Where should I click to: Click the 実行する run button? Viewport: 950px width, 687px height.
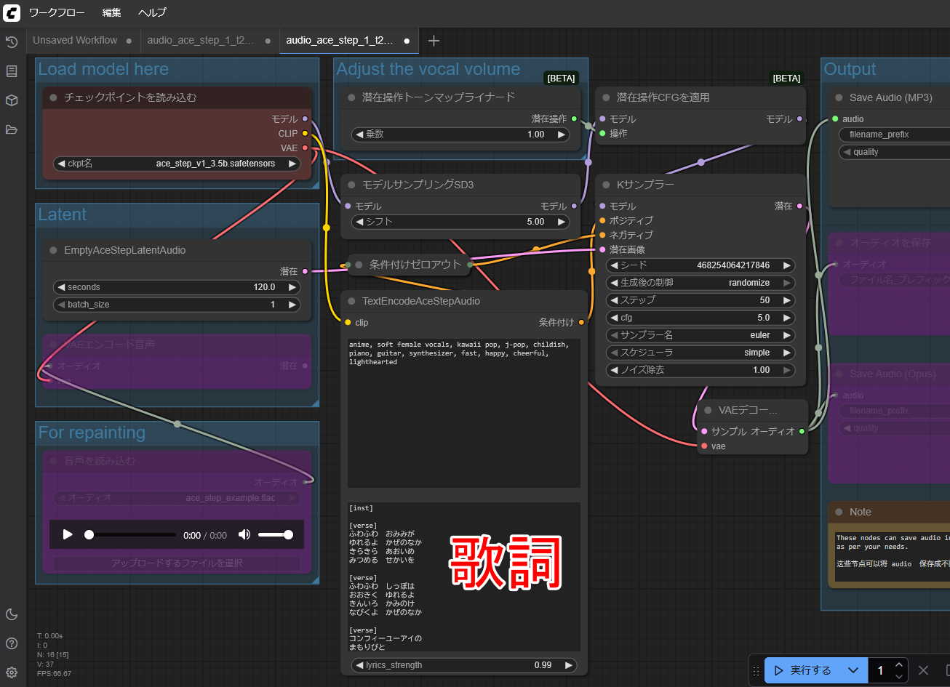pyautogui.click(x=802, y=670)
